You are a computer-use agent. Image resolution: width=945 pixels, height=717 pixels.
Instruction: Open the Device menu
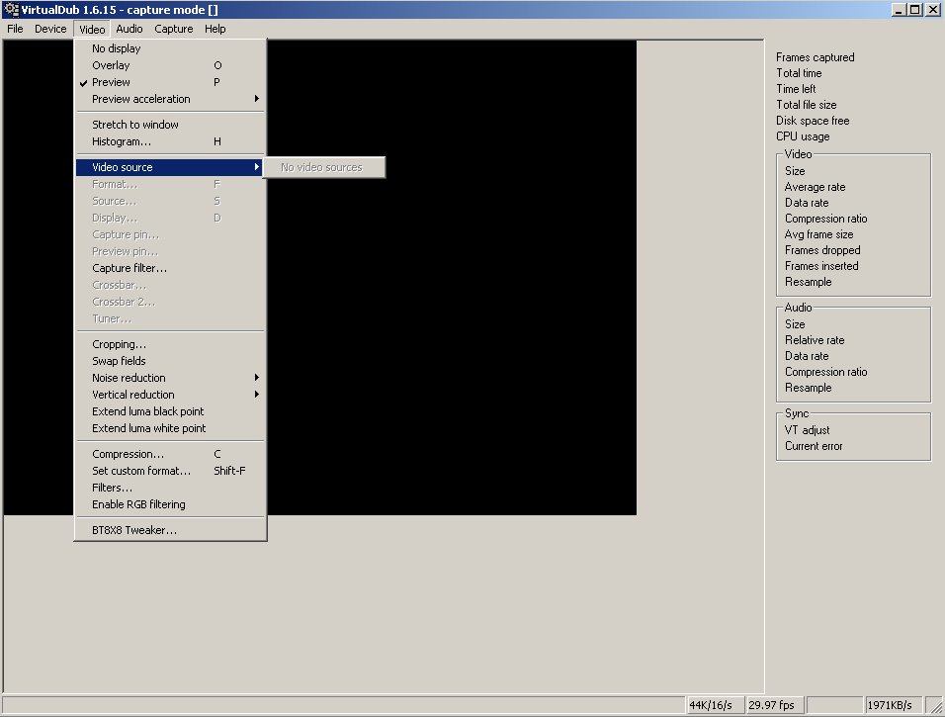50,29
